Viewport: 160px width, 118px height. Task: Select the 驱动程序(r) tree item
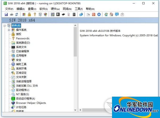[23, 90]
